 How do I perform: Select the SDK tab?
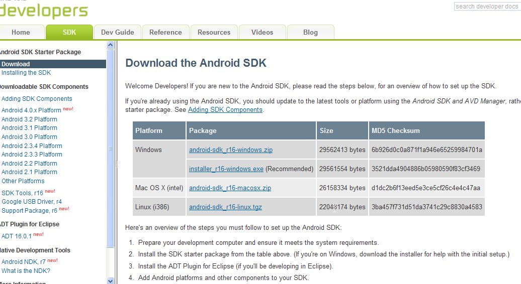tap(69, 32)
